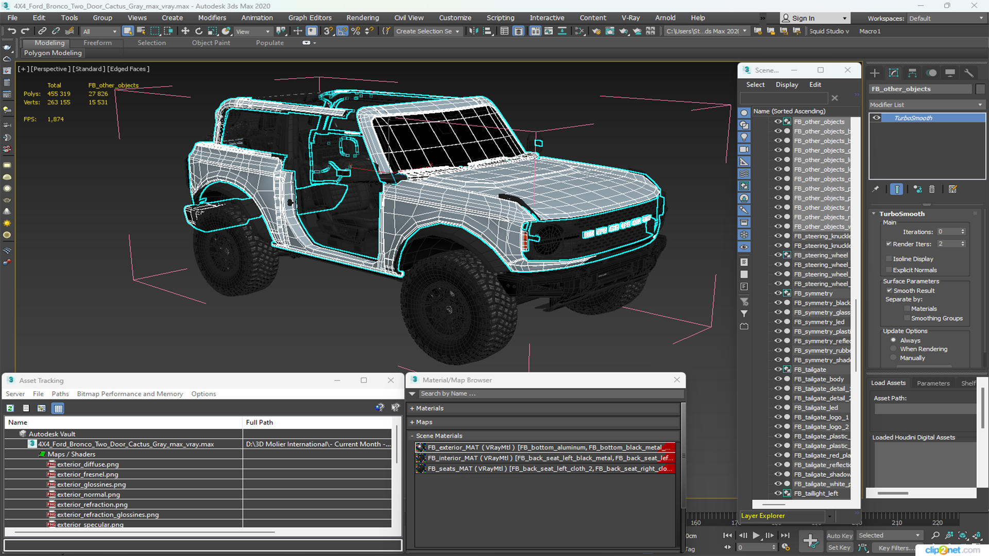This screenshot has height=556, width=989.
Task: Hide FB_tailgate_led via eye icon
Action: pos(778,408)
